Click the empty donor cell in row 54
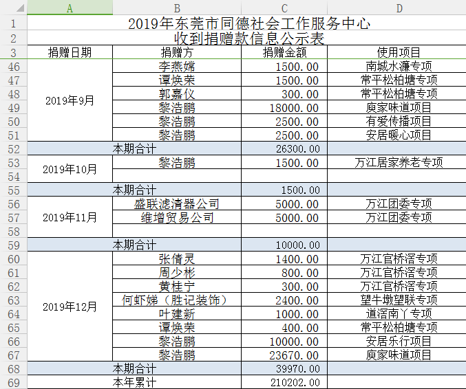Image resolution: width=466 pixels, height=389 pixels. coord(177,176)
